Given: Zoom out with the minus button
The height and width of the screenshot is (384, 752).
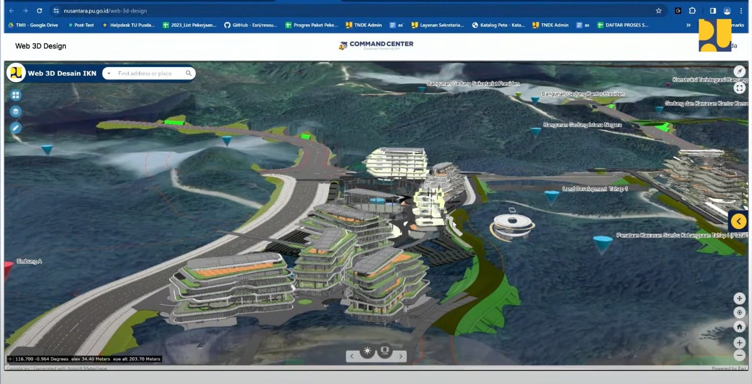Looking at the screenshot, I should [x=740, y=355].
